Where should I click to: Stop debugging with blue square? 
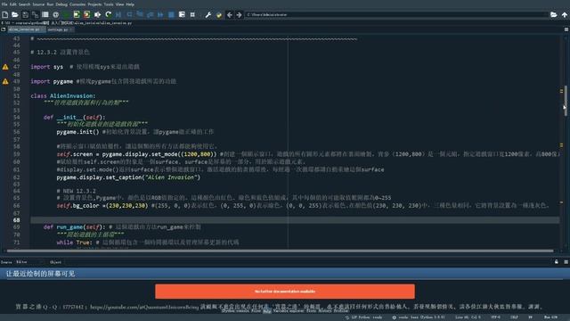pyautogui.click(x=171, y=14)
